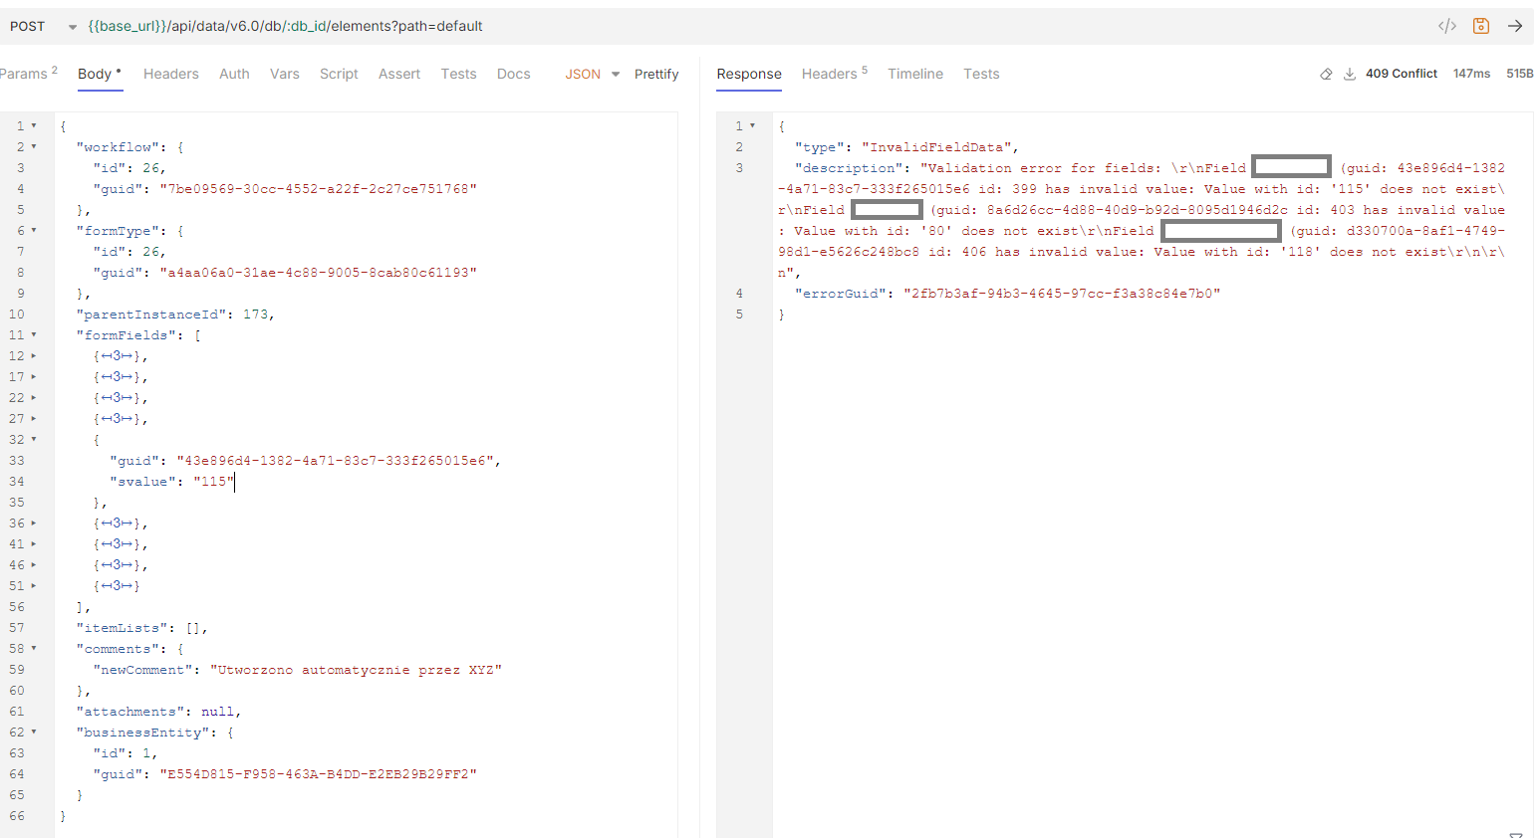Screen dimensions: 1539x838
Task: Collapse the workflow object on line 2
Action: click(x=34, y=146)
